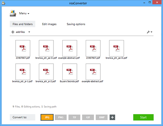Minimize the reaConverter window
Screen dimensions: 163x126
click(x=144, y=3)
